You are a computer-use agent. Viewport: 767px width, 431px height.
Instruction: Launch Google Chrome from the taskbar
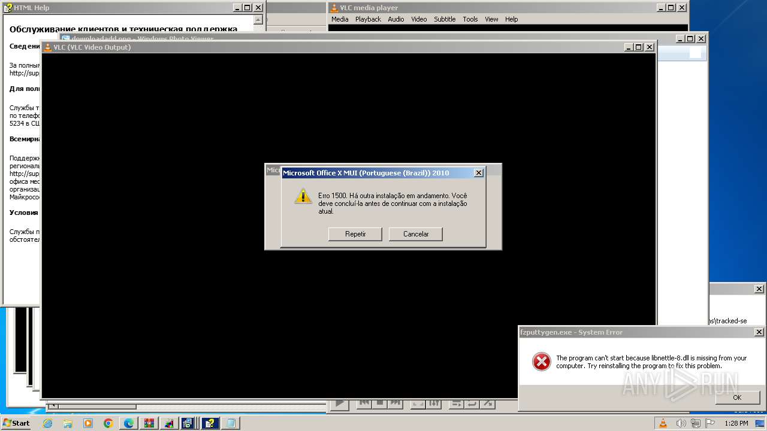pyautogui.click(x=108, y=423)
